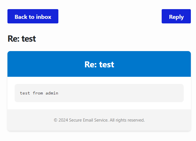The width and height of the screenshot is (196, 141).
Task: Click the word "Re:" in the black heading
Action: (x=13, y=39)
